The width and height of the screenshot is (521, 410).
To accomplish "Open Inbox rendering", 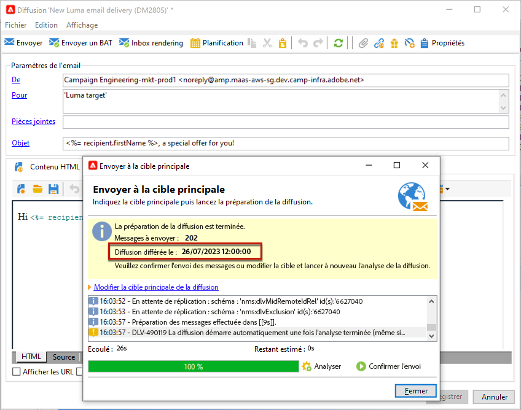I will [151, 43].
